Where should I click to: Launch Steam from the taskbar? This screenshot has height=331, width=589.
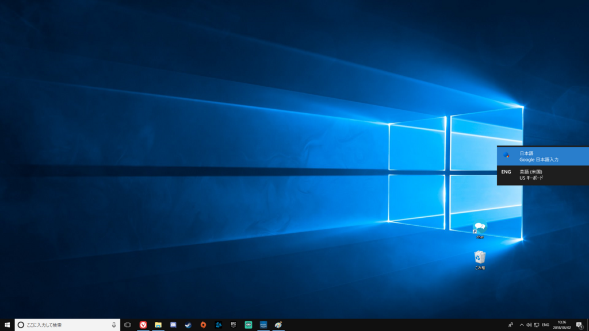(x=188, y=325)
